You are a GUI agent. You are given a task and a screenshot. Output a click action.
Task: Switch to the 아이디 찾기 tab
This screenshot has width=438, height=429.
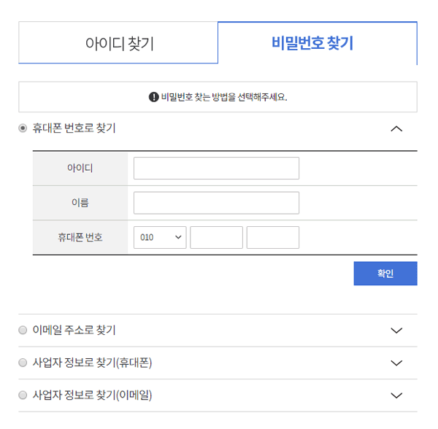pos(118,42)
